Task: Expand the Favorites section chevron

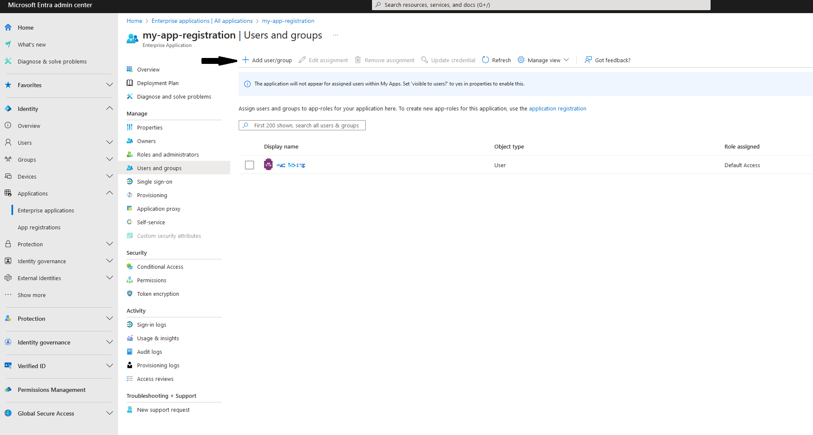Action: pos(110,85)
